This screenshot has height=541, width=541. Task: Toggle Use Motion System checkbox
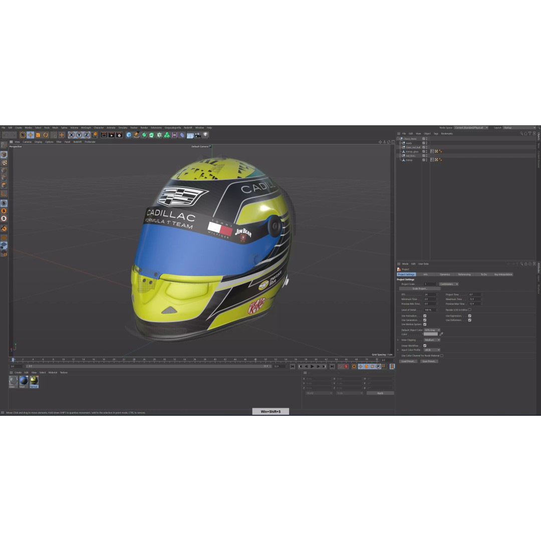coord(425,324)
